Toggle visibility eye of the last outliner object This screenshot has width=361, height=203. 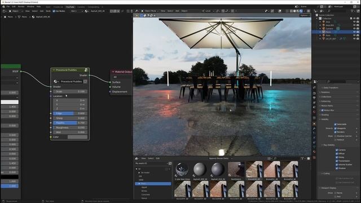tap(354, 39)
